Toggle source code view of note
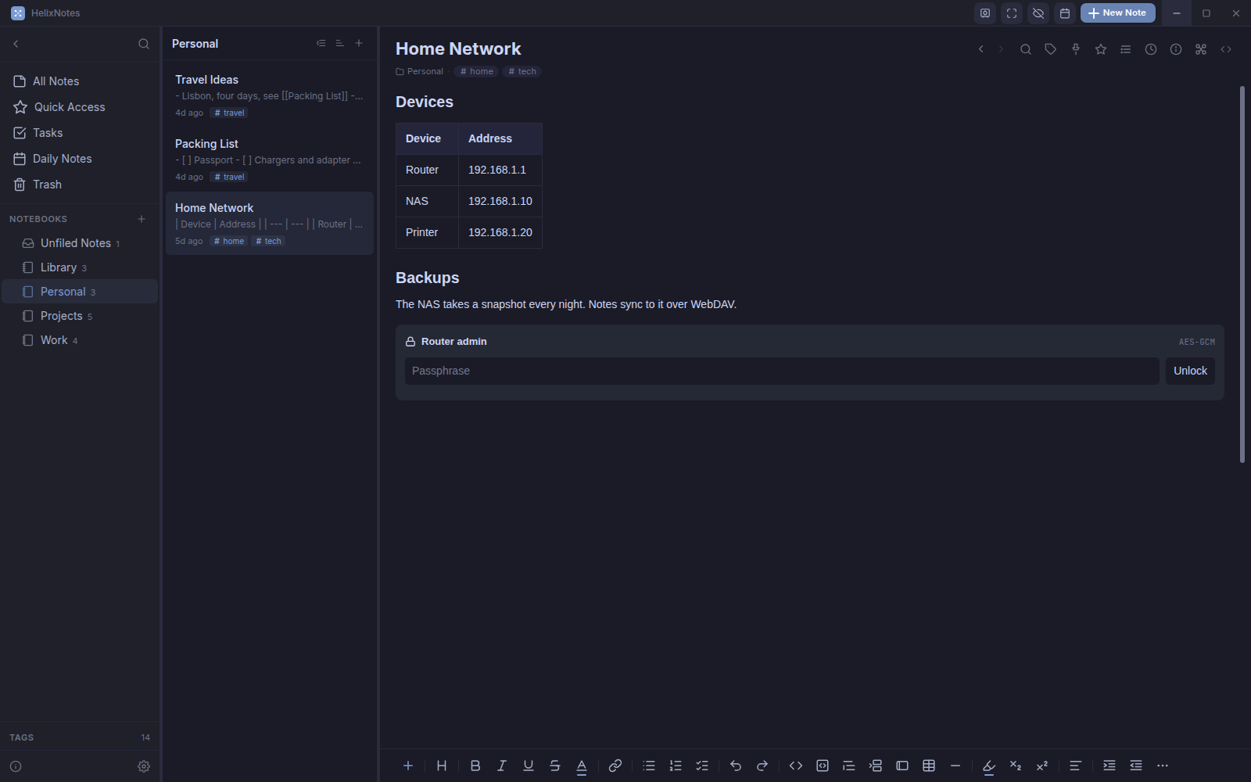The height and width of the screenshot is (782, 1251). pyautogui.click(x=1226, y=49)
